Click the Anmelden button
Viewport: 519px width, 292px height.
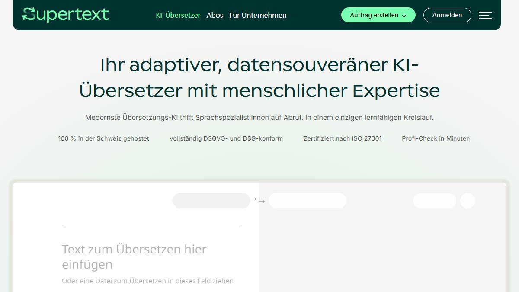[x=447, y=15]
